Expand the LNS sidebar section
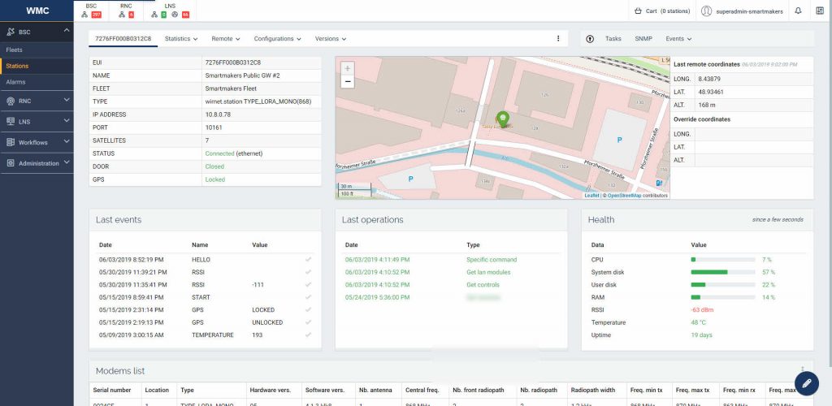 point(67,120)
